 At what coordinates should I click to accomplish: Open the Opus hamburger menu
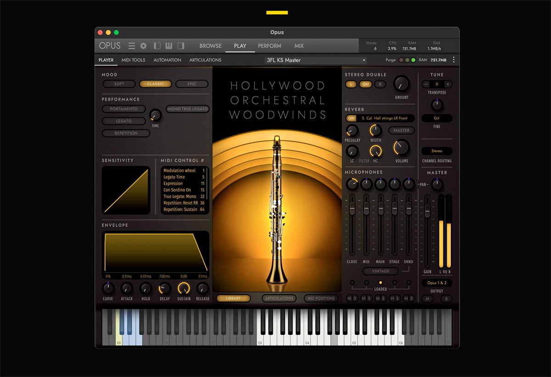pos(132,46)
